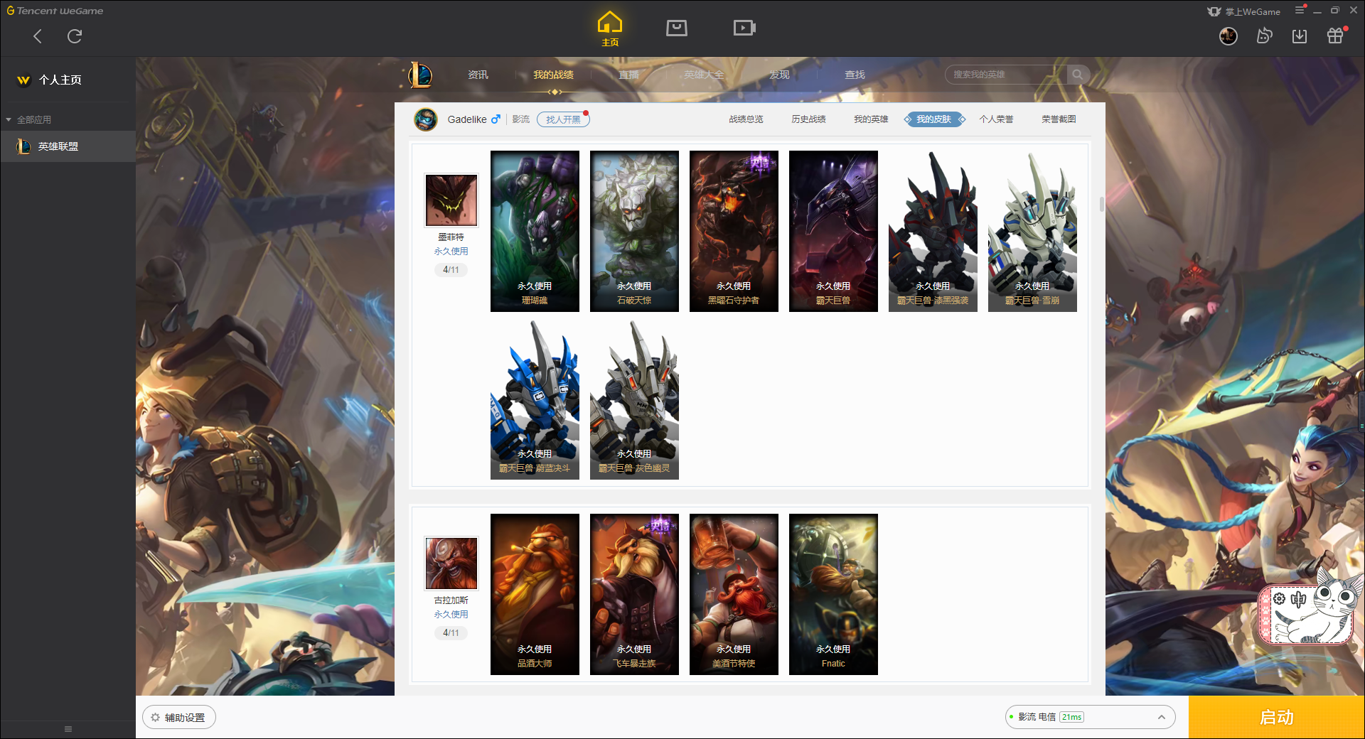Screen dimensions: 1365x739
Task: Select 英雄联盟 in the sidebar
Action: pos(68,146)
